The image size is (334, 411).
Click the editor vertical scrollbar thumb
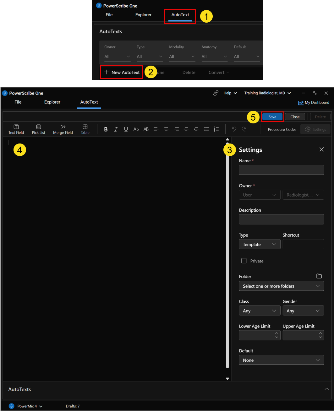click(x=227, y=255)
